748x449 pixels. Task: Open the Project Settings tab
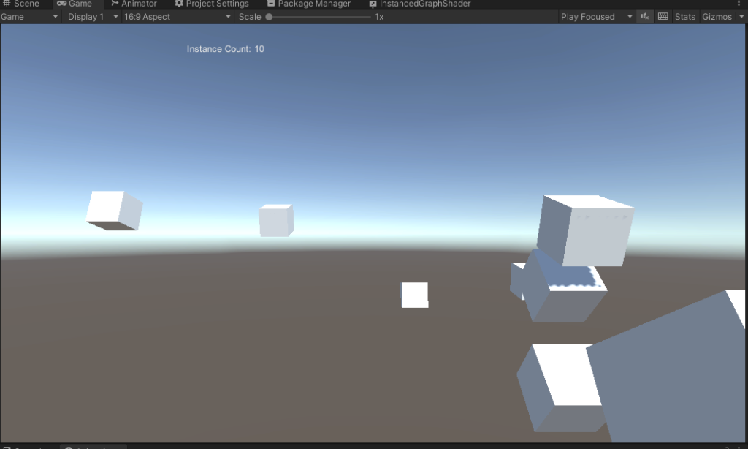click(212, 4)
